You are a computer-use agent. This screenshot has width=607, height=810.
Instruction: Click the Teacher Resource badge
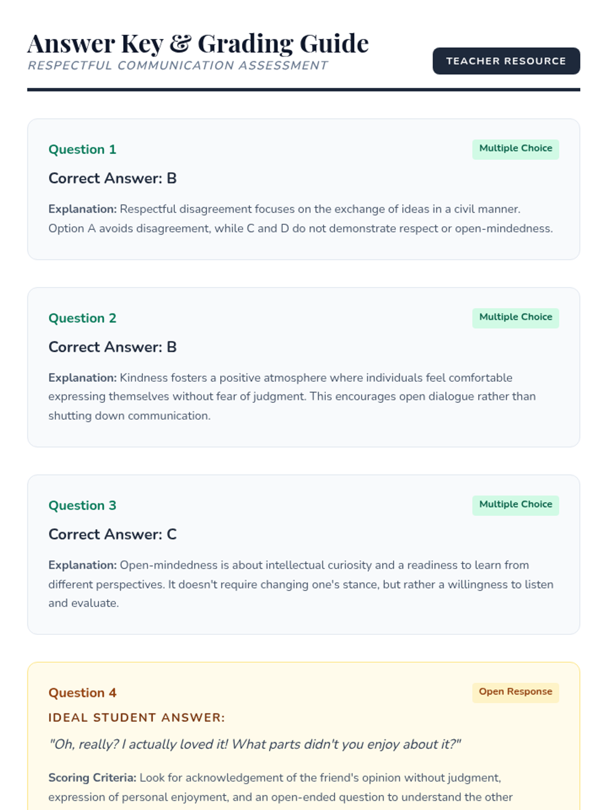pos(506,61)
